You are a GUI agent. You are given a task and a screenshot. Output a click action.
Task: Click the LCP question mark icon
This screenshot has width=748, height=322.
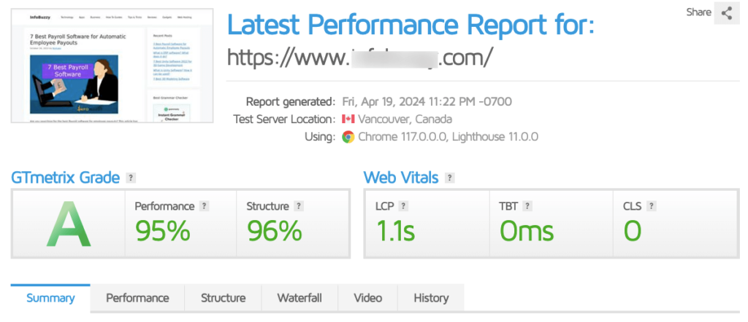click(403, 206)
